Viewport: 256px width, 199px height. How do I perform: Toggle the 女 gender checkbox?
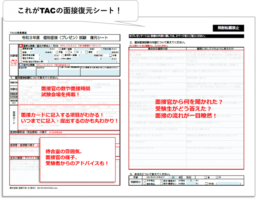[217, 177]
